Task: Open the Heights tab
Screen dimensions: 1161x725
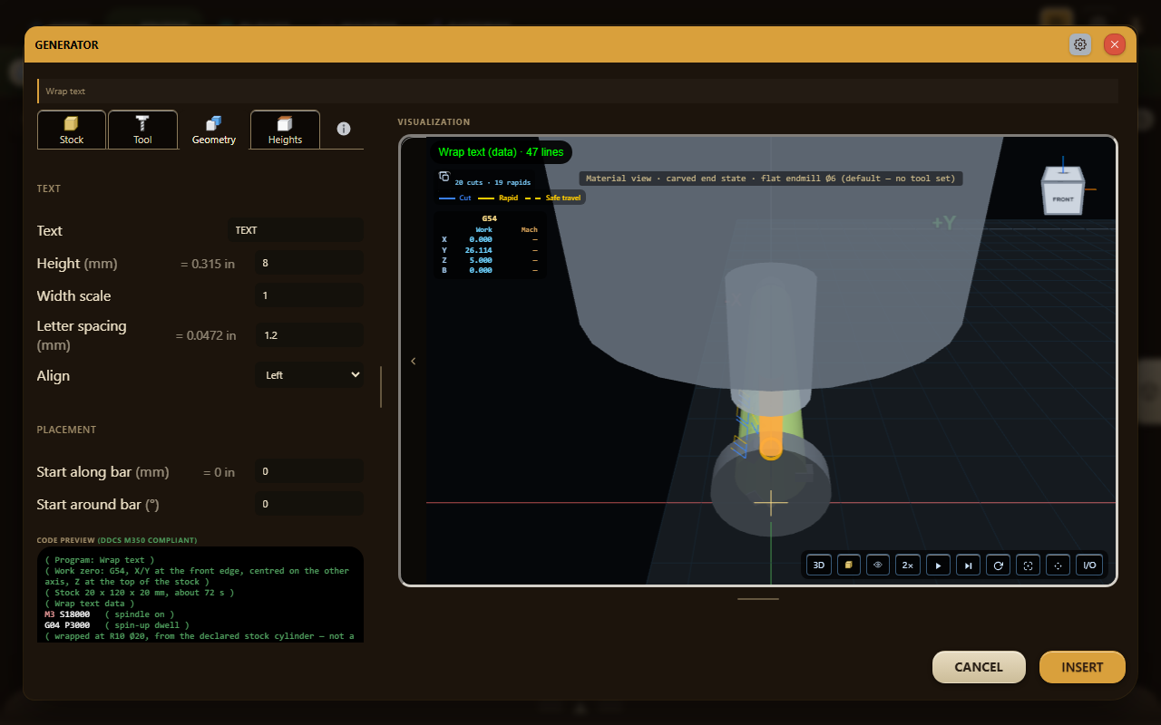Action: (285, 130)
